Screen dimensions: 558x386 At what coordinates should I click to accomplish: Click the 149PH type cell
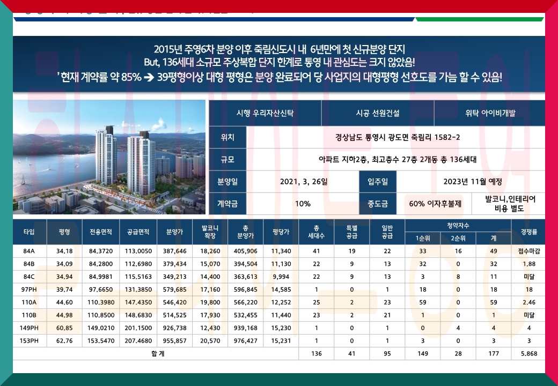(x=29, y=328)
